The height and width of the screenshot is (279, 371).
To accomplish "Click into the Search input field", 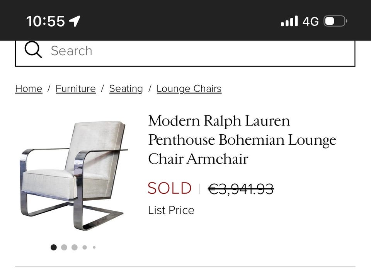I will [193, 51].
